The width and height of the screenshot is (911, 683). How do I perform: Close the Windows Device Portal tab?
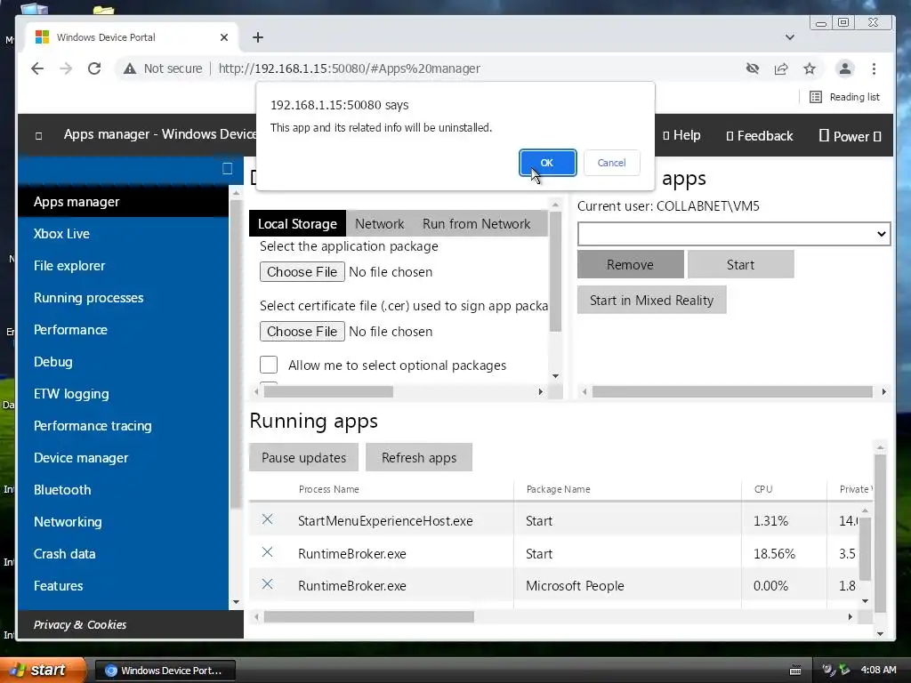click(223, 37)
